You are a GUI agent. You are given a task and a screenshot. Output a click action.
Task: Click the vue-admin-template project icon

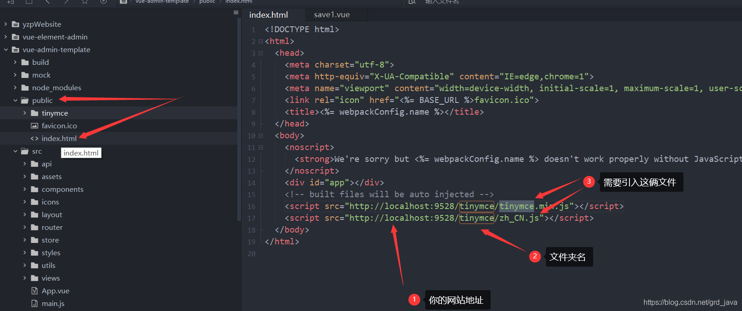[15, 50]
